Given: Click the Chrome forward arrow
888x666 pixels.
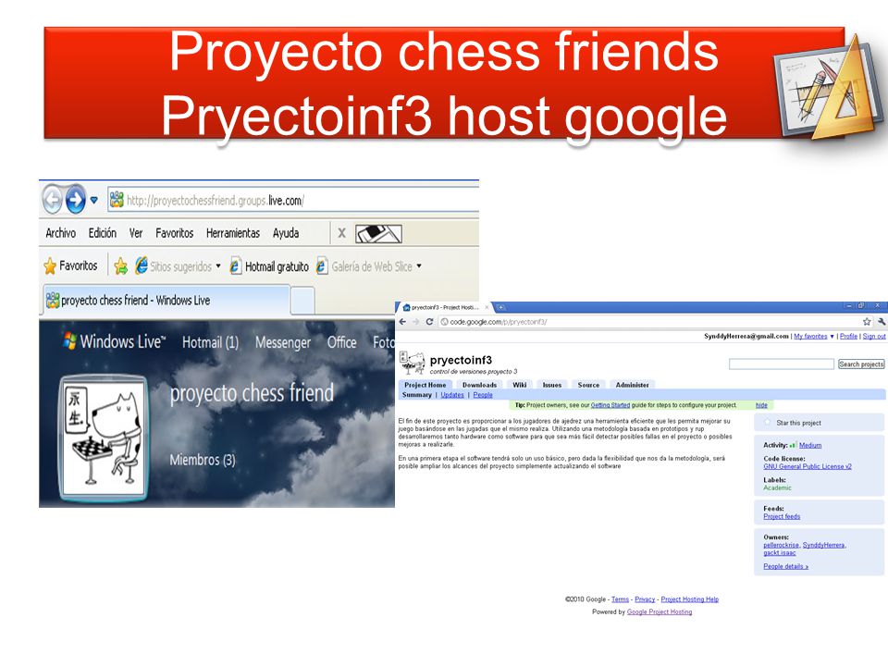Looking at the screenshot, I should tap(415, 322).
